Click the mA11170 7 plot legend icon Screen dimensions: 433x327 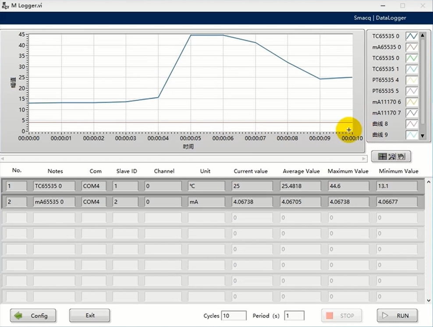(412, 113)
